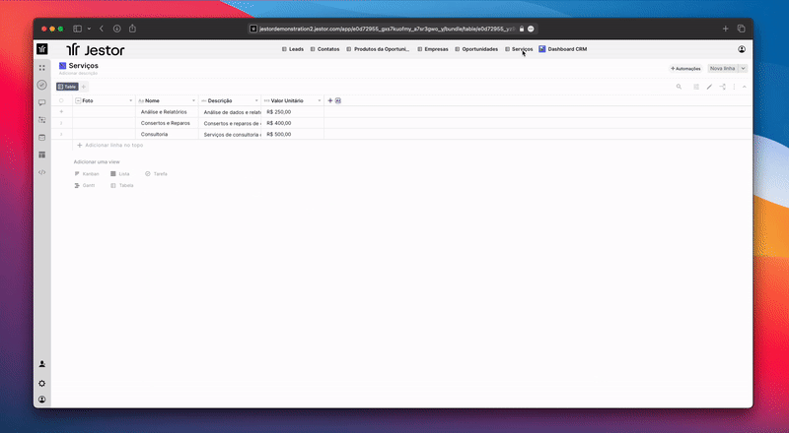Open the chat bubble icon in sidebar
Image resolution: width=789 pixels, height=433 pixels.
click(42, 102)
